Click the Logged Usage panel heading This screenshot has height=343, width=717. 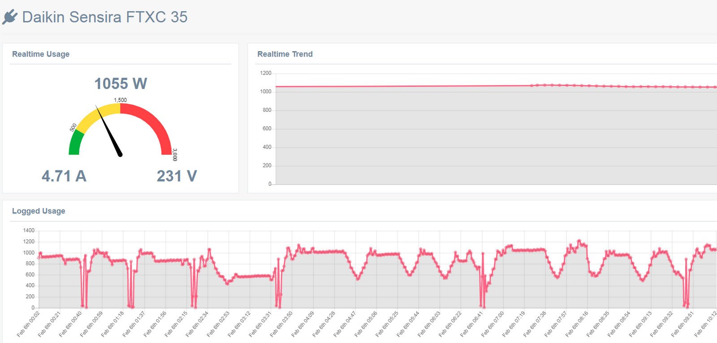tap(39, 211)
